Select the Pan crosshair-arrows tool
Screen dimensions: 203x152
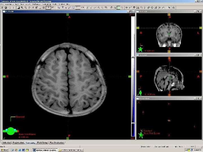[29, 8]
